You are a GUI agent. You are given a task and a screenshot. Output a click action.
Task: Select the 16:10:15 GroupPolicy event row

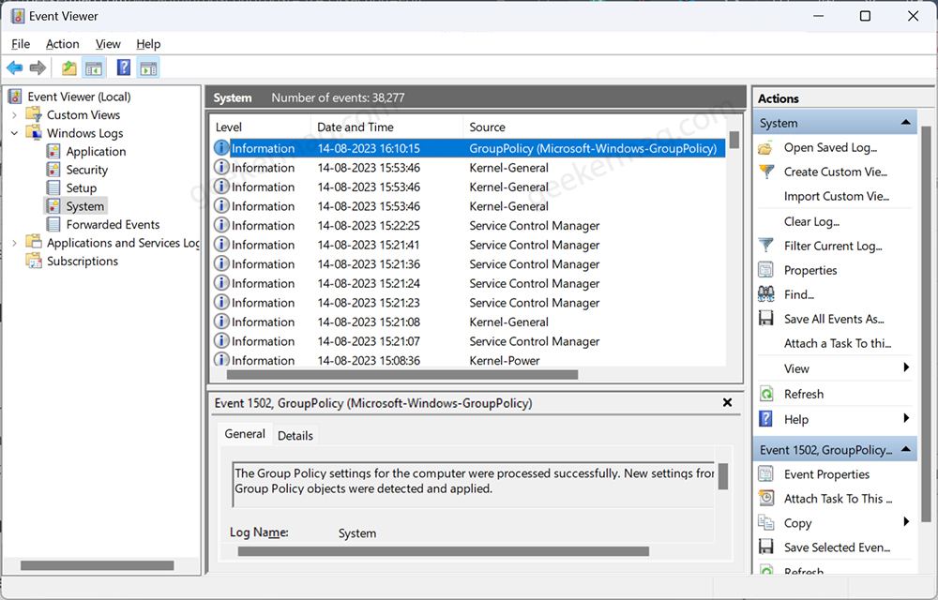469,148
